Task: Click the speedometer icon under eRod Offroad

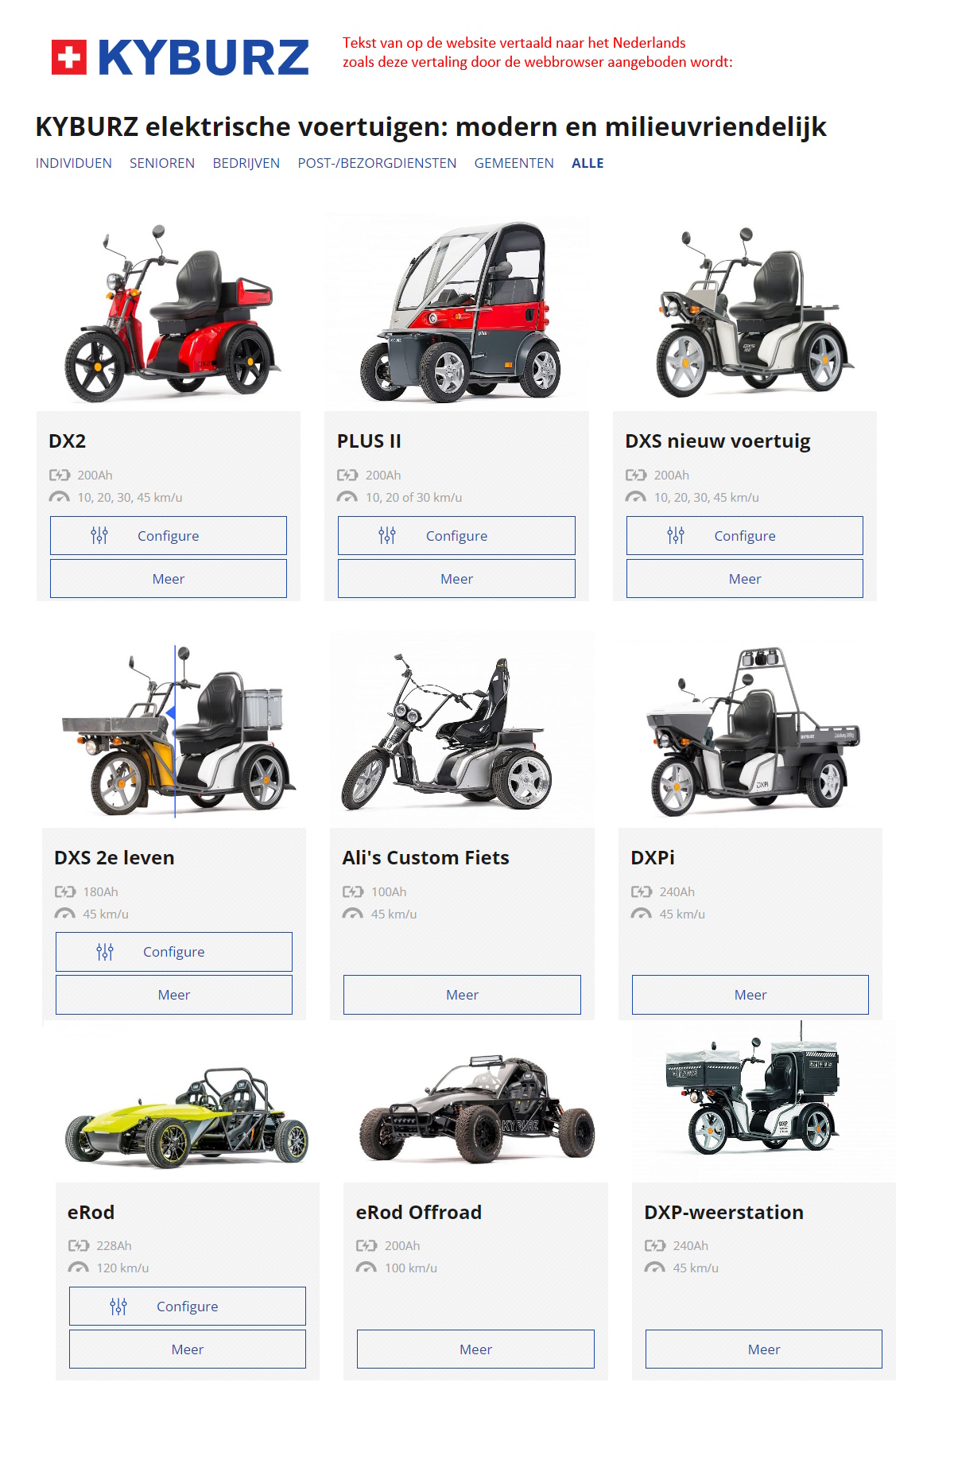Action: point(366,1268)
